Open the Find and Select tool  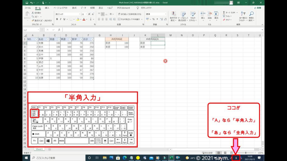251,16
